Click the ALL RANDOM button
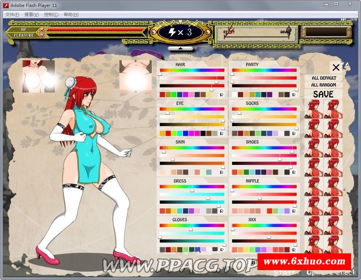 click(x=324, y=85)
